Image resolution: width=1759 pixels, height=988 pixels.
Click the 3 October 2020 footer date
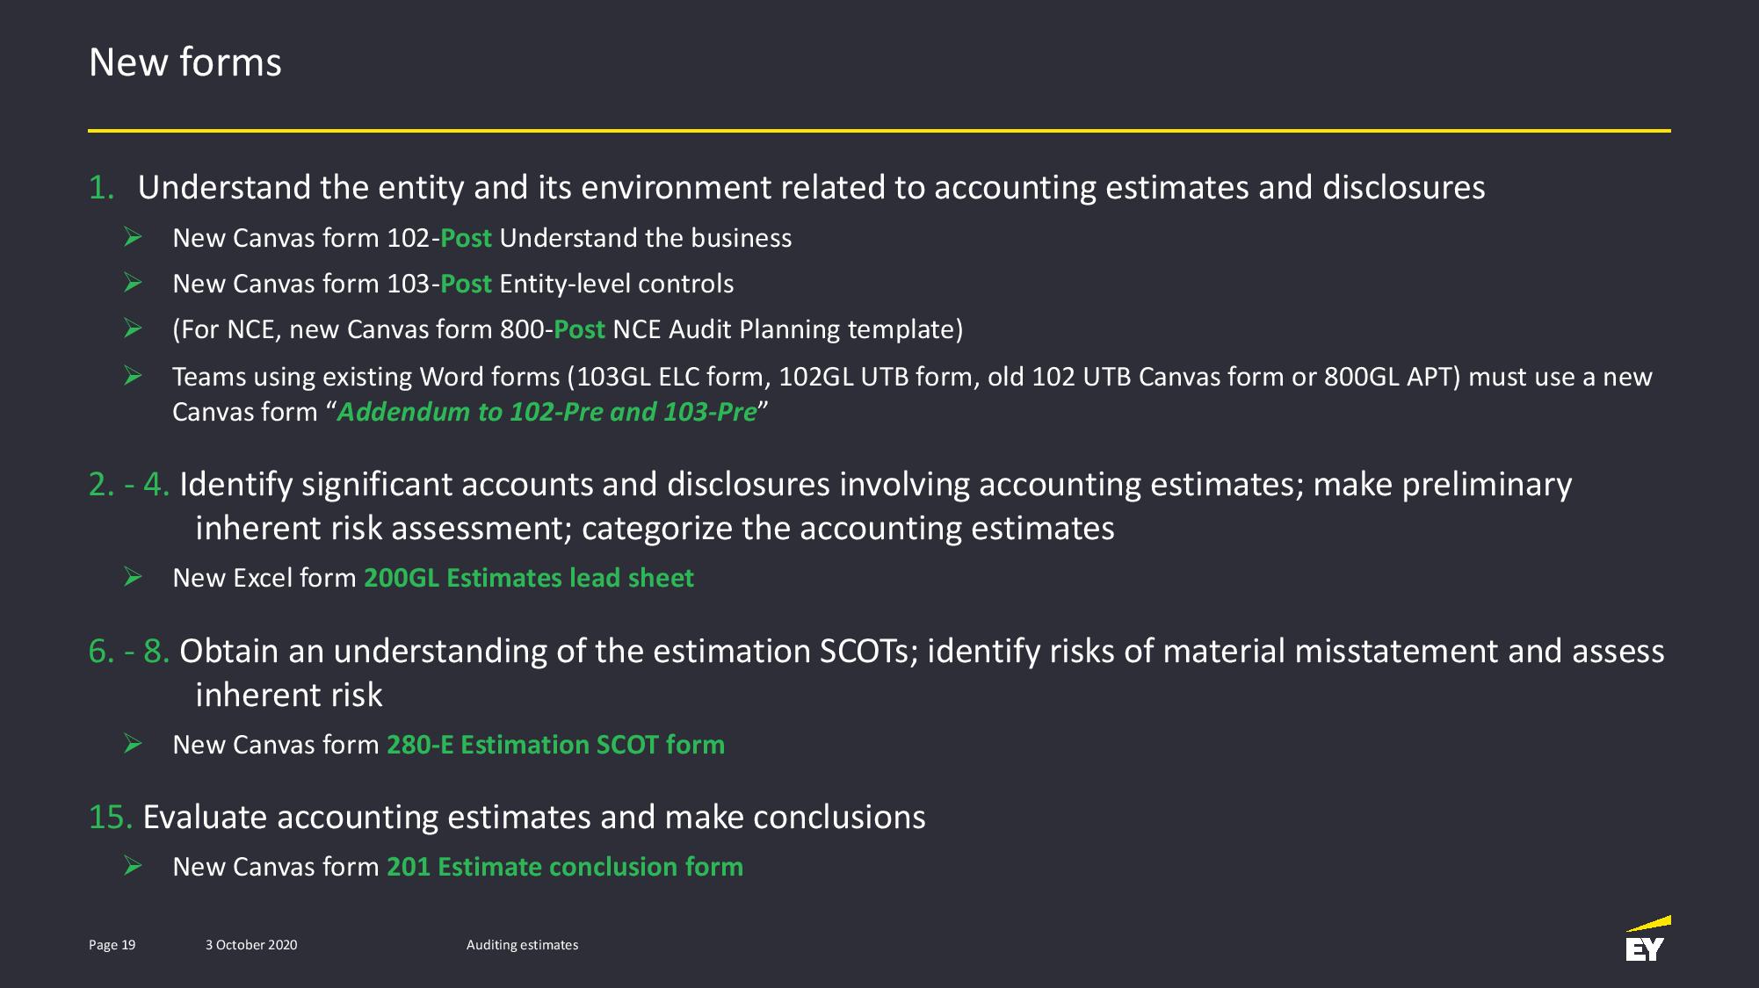click(251, 945)
